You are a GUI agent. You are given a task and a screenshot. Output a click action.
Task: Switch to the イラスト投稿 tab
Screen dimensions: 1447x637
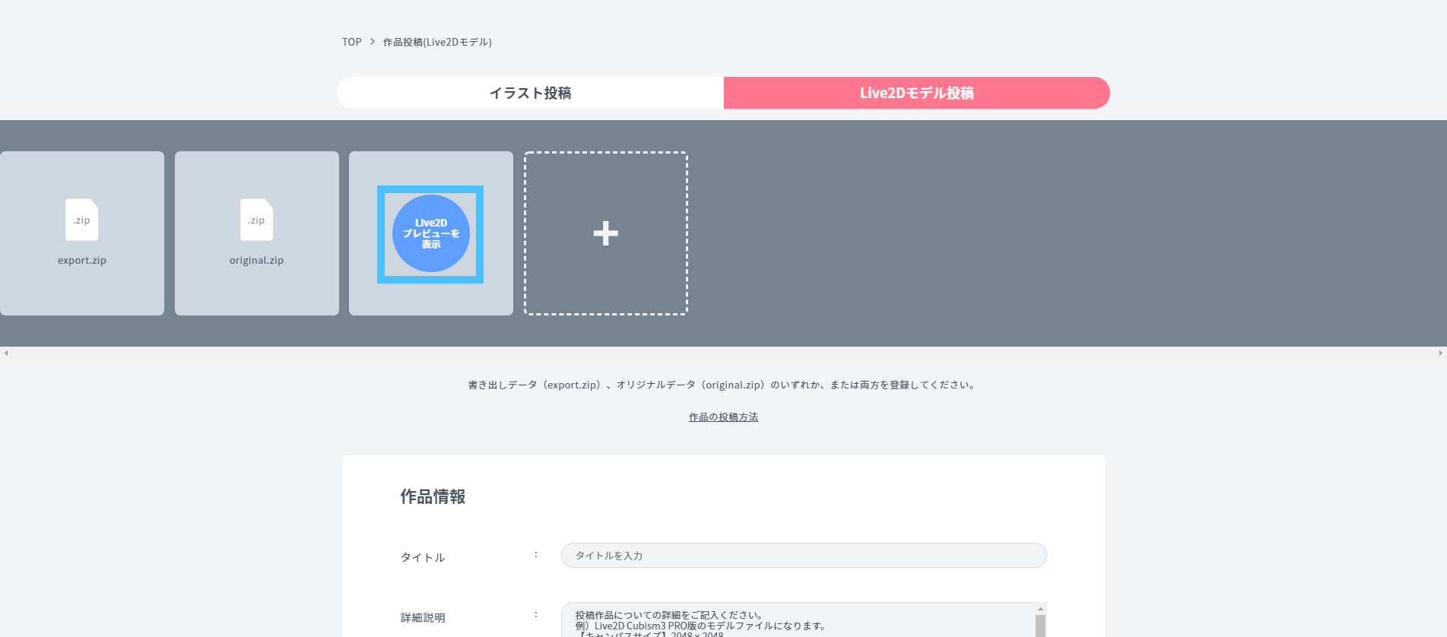point(530,93)
